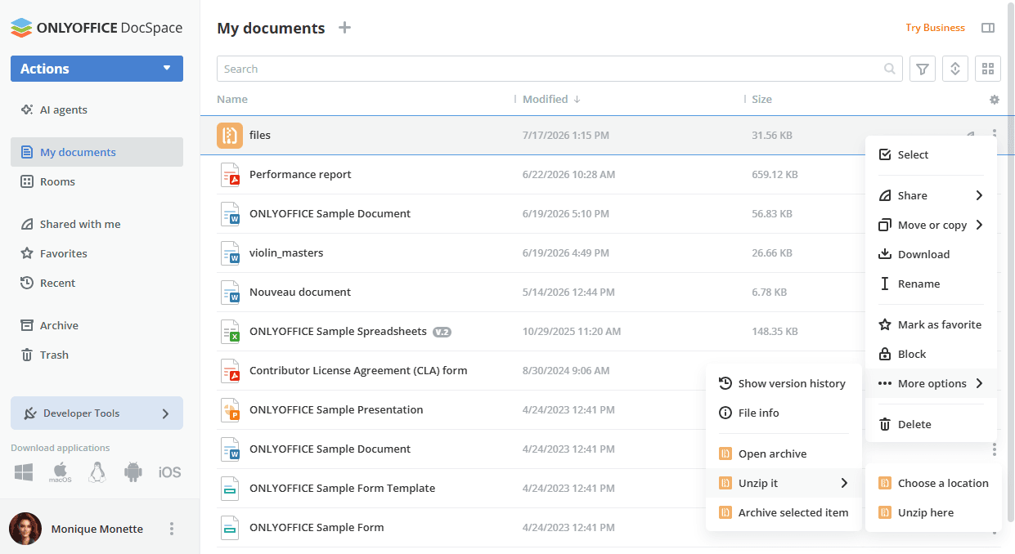Viewport: 1015px width, 554px height.
Task: Download the iOS application
Action: [x=169, y=472]
